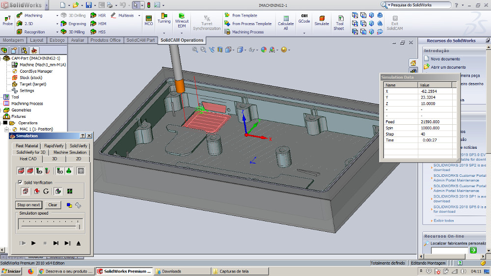The width and height of the screenshot is (491, 276).
Task: Open the GCode dropdown arrow
Action: [304, 32]
